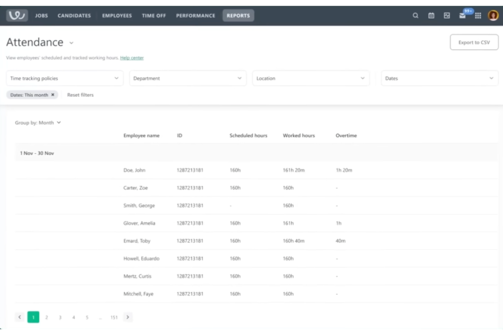Open the Help center link
This screenshot has height=335, width=503.
[132, 58]
